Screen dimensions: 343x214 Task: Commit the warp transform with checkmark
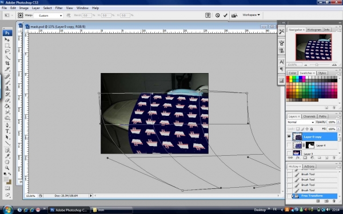(x=225, y=15)
